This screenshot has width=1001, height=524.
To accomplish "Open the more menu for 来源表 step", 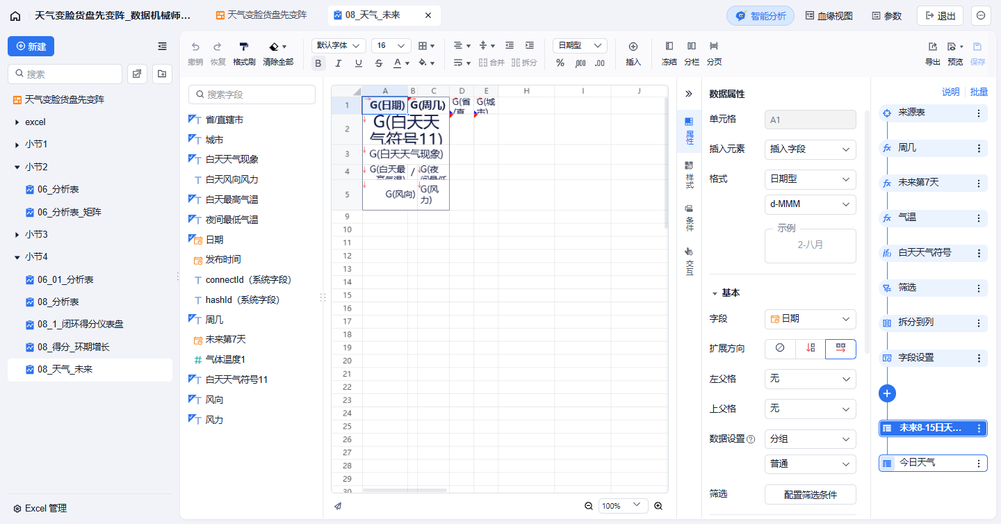I will (x=979, y=113).
